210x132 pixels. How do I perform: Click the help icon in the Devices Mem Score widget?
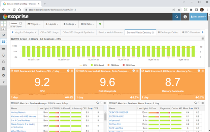(199, 103)
